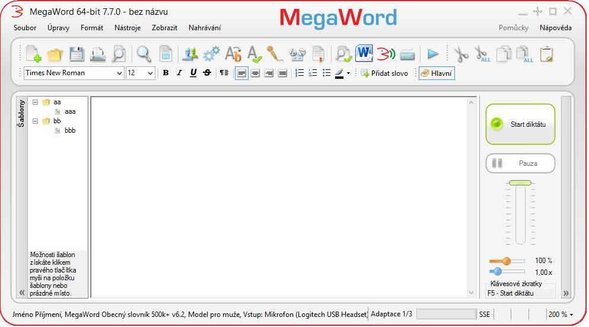Click the Pauza button
The width and height of the screenshot is (589, 327).
tap(520, 163)
